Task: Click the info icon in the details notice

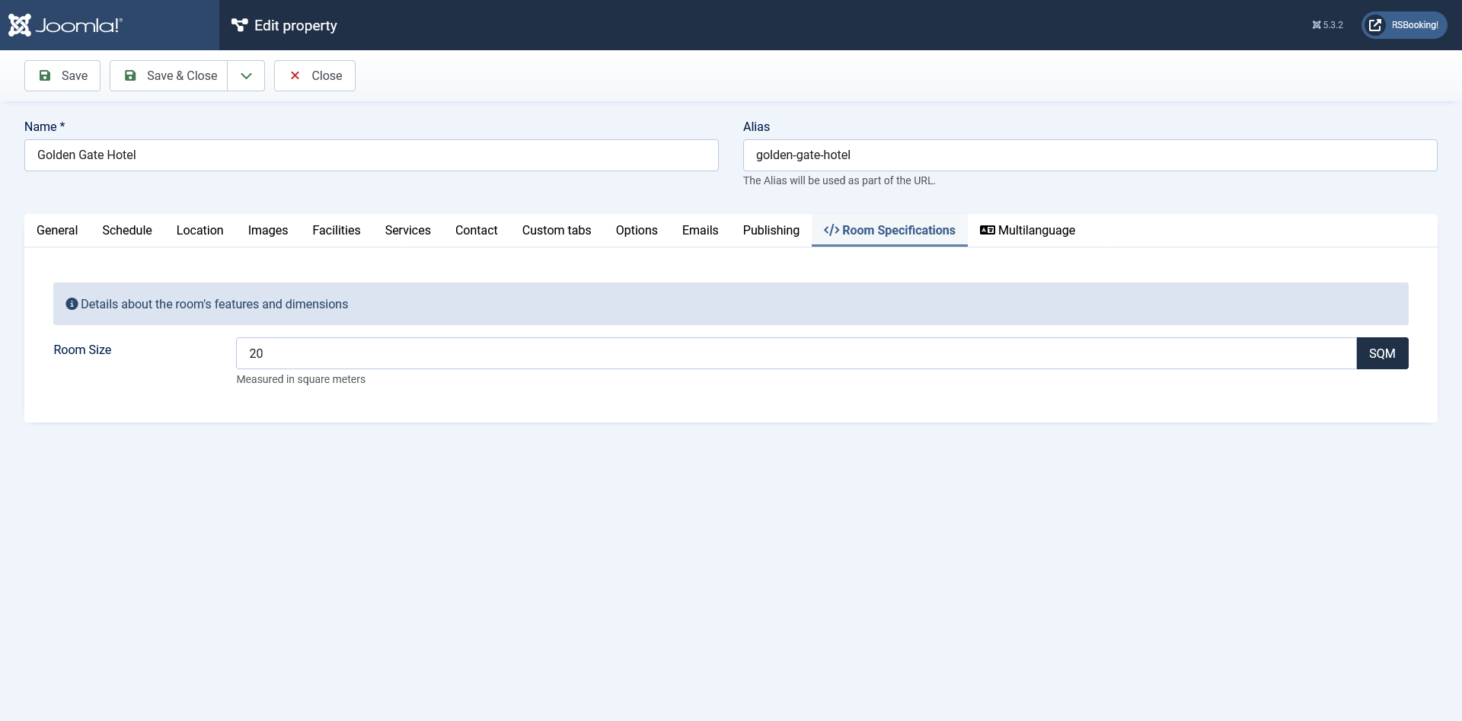Action: (72, 304)
